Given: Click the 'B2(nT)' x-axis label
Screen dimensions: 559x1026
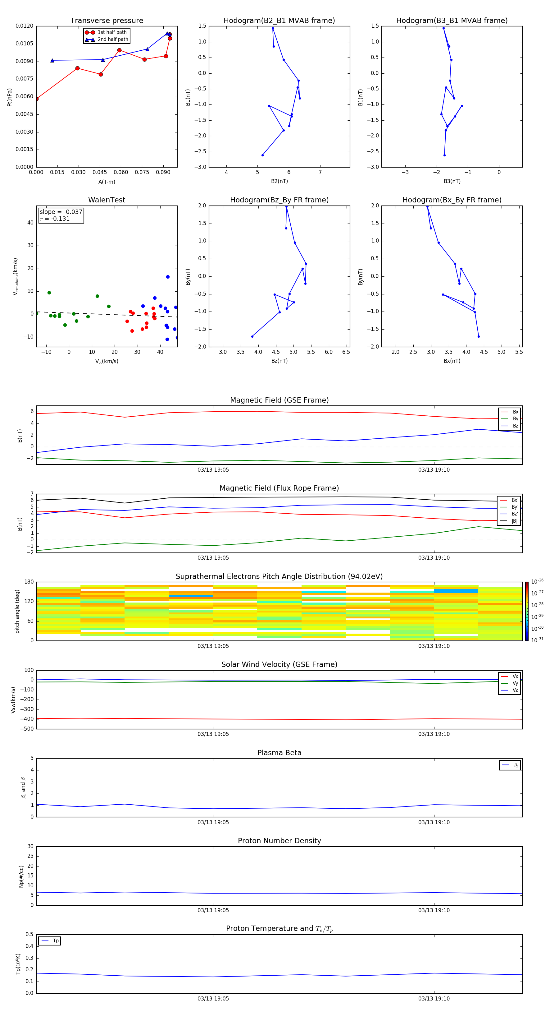Looking at the screenshot, I should [x=279, y=181].
